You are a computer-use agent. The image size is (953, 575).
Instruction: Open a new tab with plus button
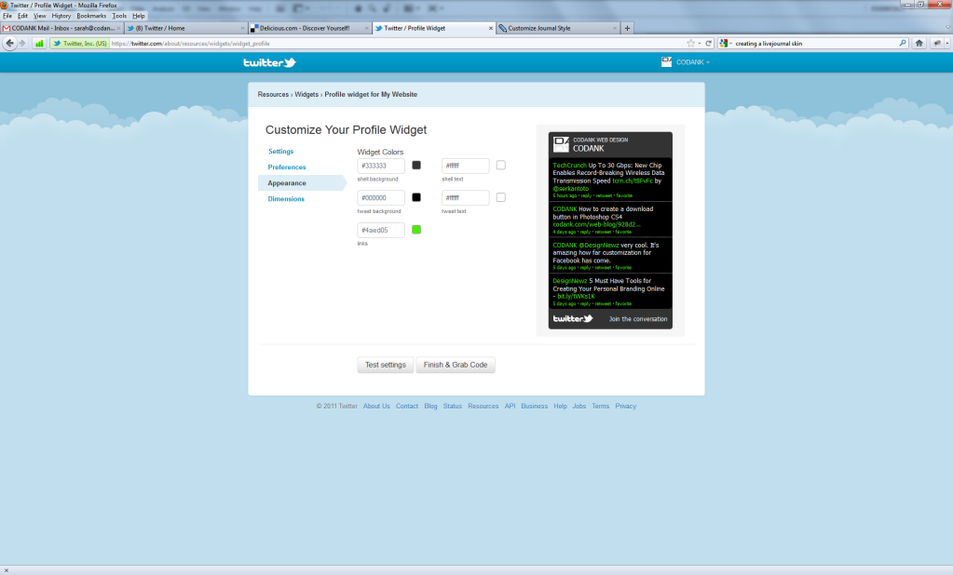pyautogui.click(x=627, y=28)
